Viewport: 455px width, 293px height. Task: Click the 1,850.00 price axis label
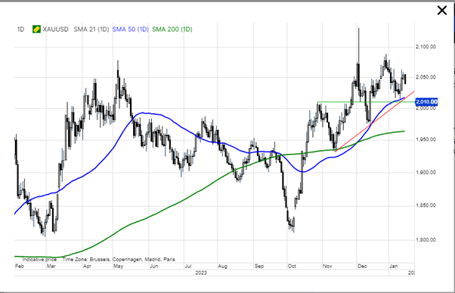[426, 205]
